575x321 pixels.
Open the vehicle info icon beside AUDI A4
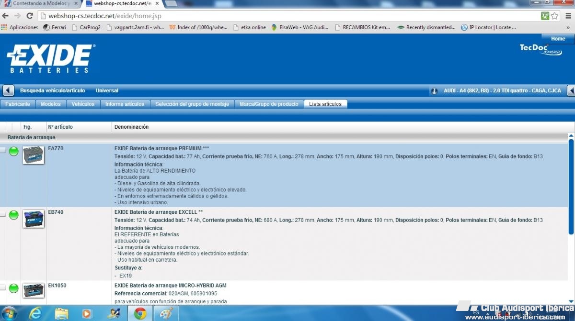point(435,90)
